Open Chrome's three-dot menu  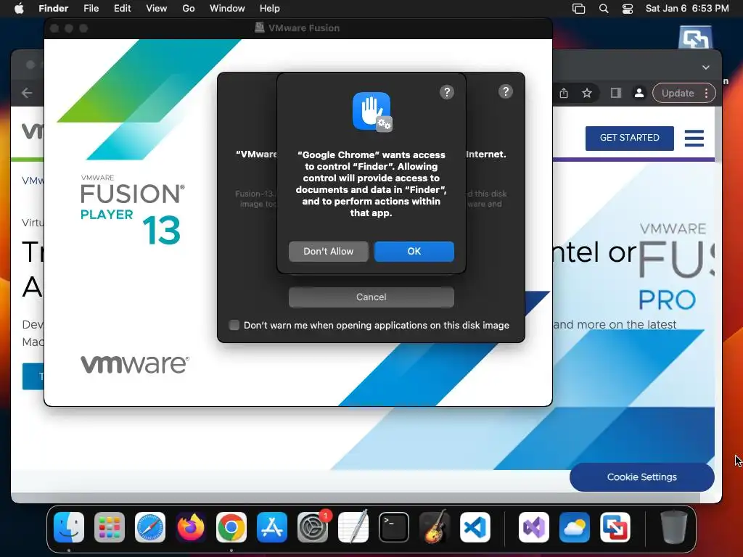707,93
